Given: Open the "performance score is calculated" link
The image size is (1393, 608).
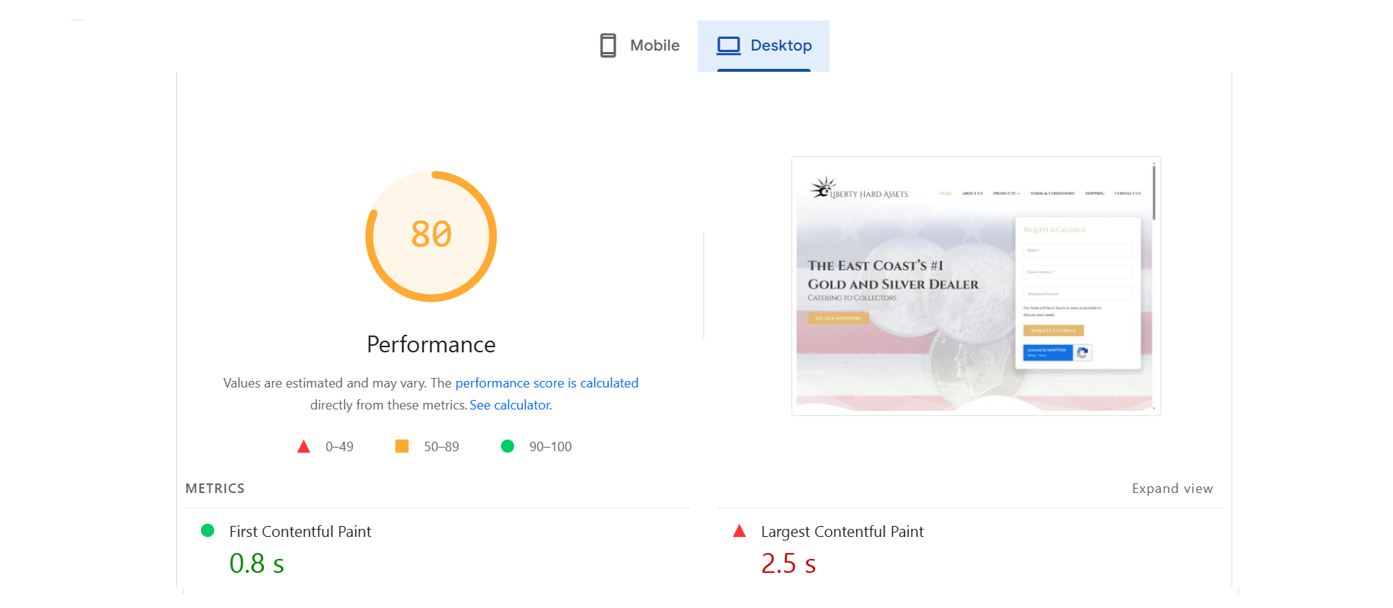Looking at the screenshot, I should click(x=546, y=383).
